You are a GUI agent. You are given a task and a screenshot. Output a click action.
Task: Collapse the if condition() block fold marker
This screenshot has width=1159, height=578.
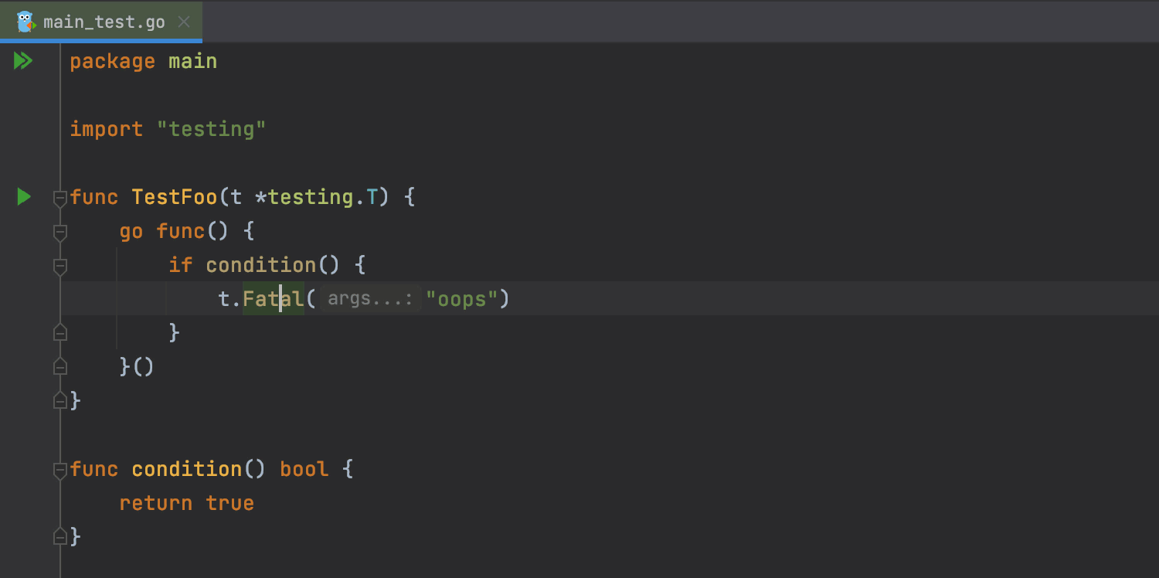point(60,266)
